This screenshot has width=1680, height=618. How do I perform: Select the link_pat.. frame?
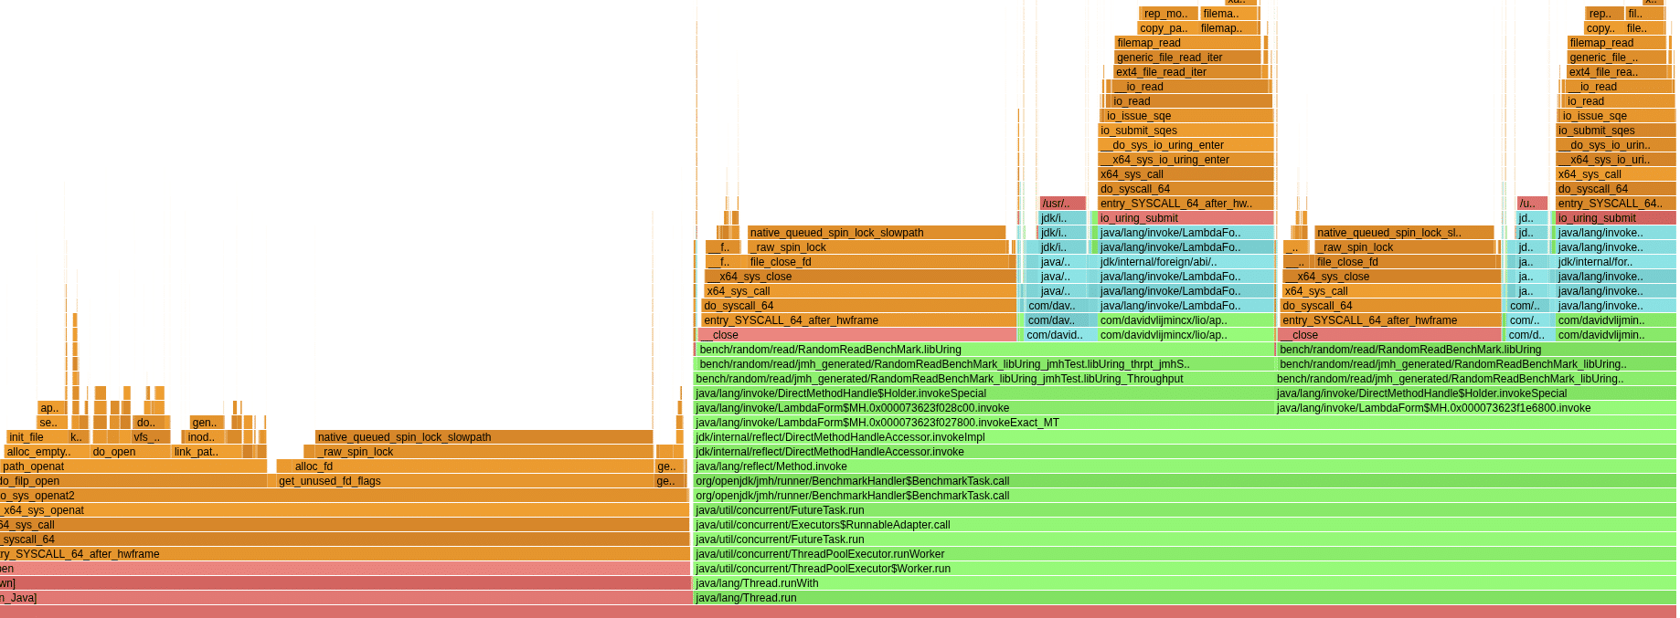tap(207, 452)
